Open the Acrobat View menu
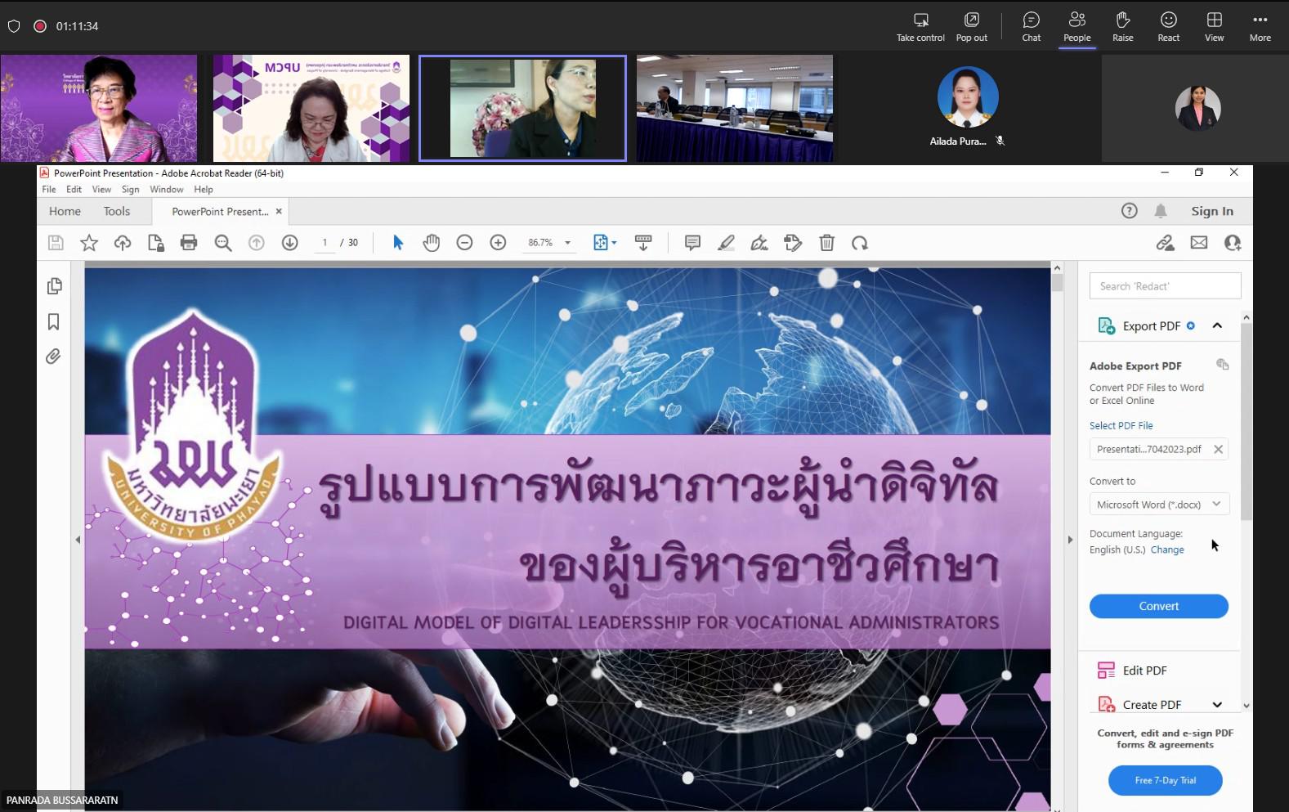 tap(101, 190)
